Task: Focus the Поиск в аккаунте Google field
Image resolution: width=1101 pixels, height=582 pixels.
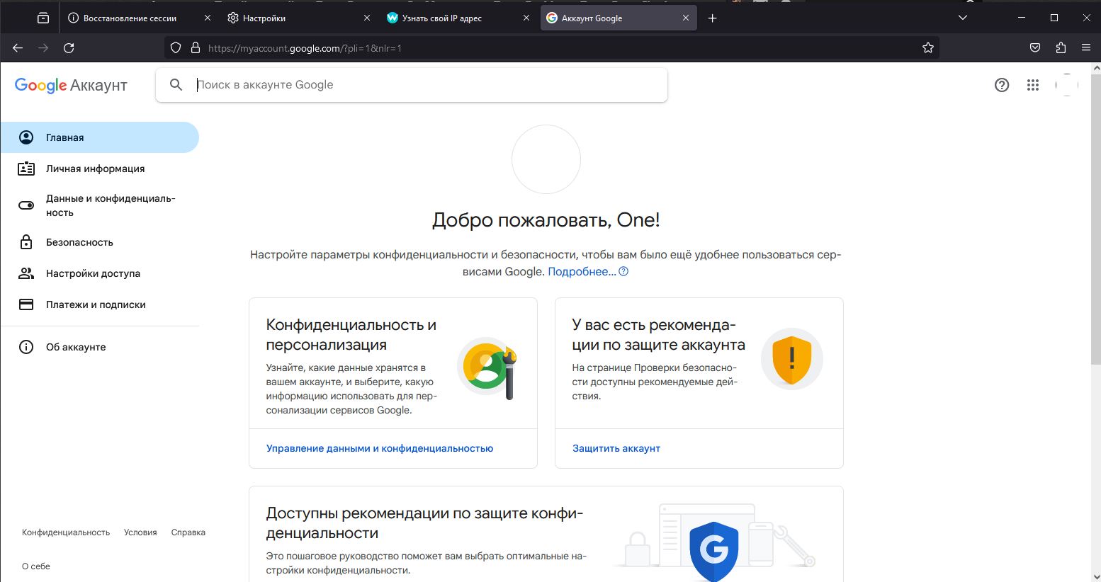Action: (412, 85)
